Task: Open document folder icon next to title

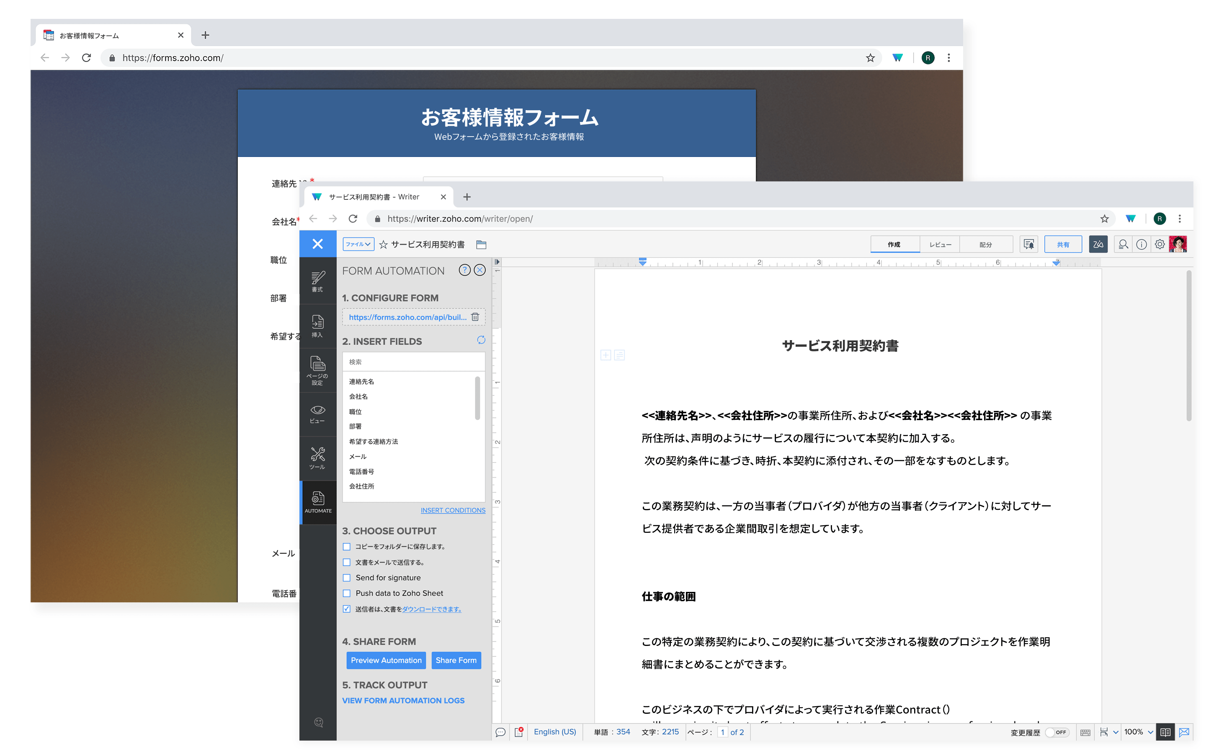Action: [481, 244]
